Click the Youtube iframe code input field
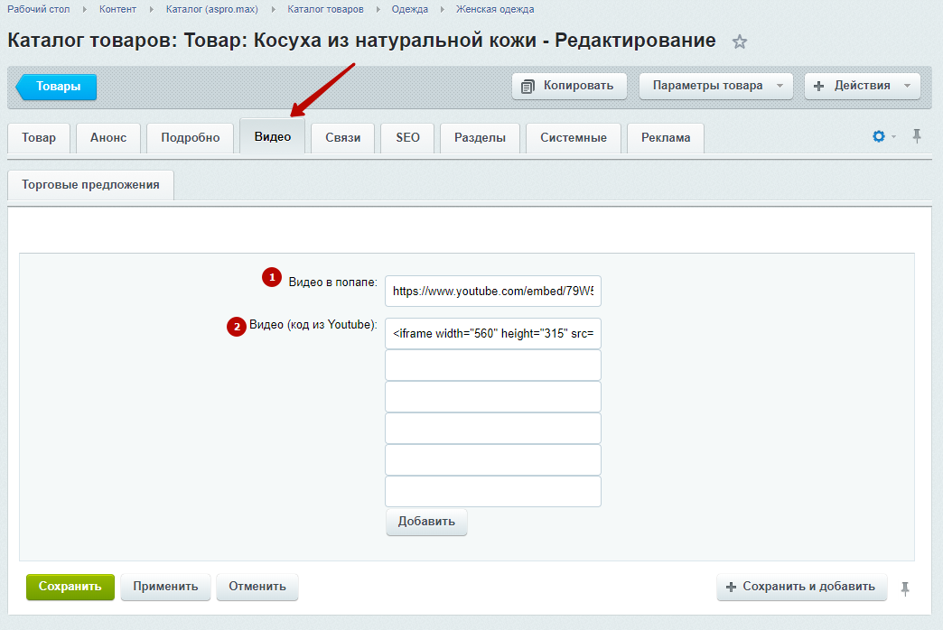 point(492,334)
